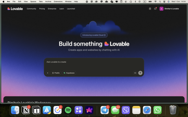Open Notion from the dock

pos(26,110)
